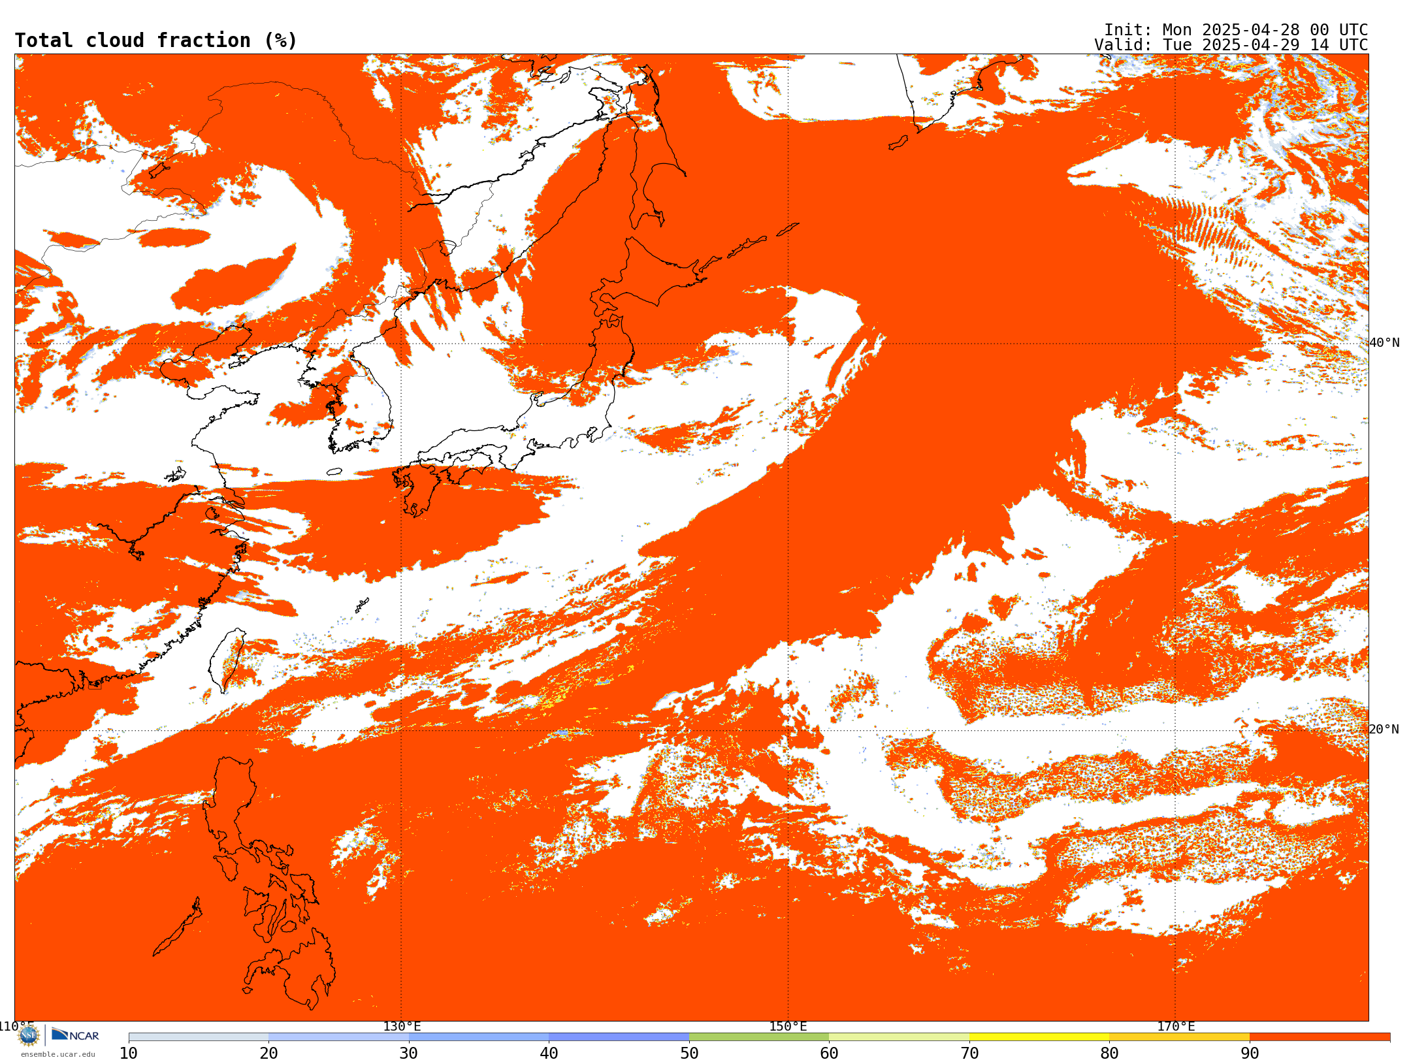The image size is (1411, 1062).
Task: Click the '10' colorbar tick label
Action: pos(129,1054)
